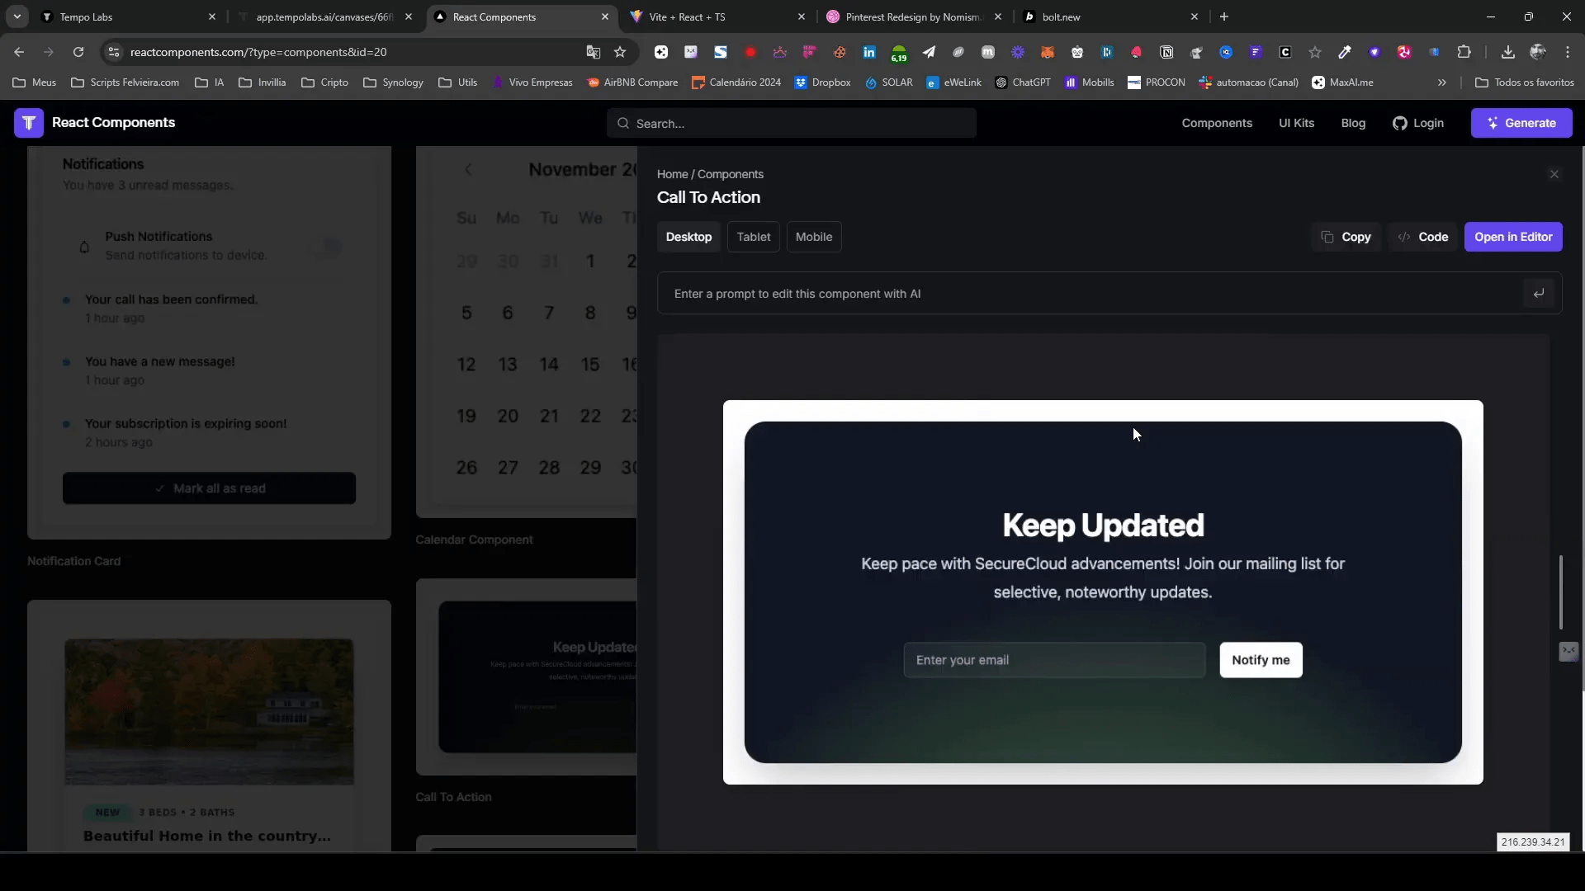Click the Login link

[1418, 123]
